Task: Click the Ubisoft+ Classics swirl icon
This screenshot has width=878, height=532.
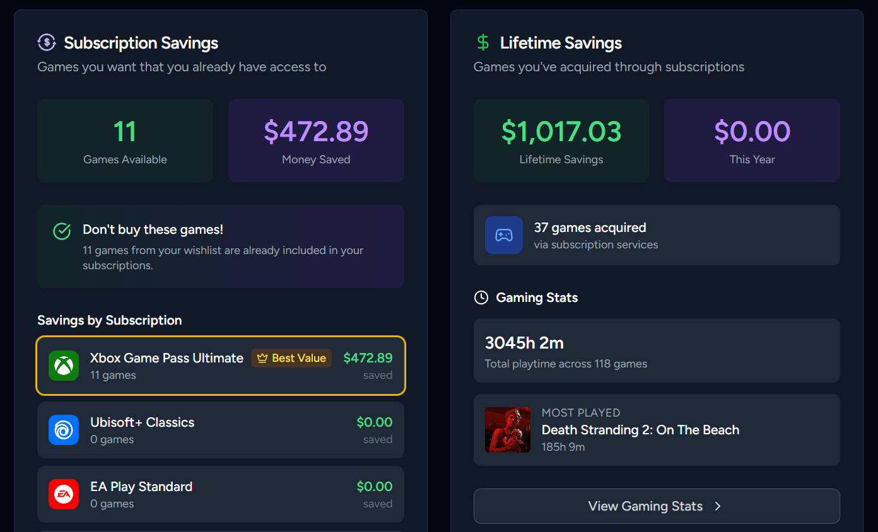Action: (x=63, y=430)
